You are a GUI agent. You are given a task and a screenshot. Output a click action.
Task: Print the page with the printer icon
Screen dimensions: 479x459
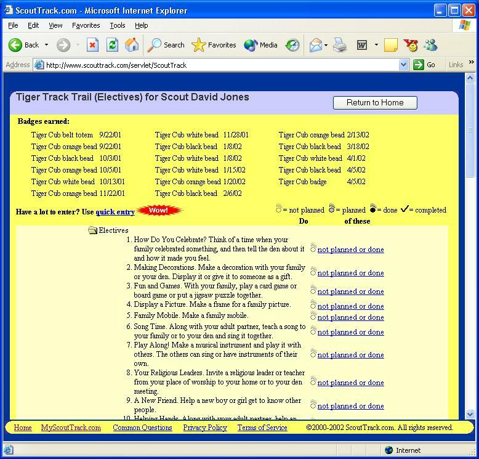coord(340,45)
